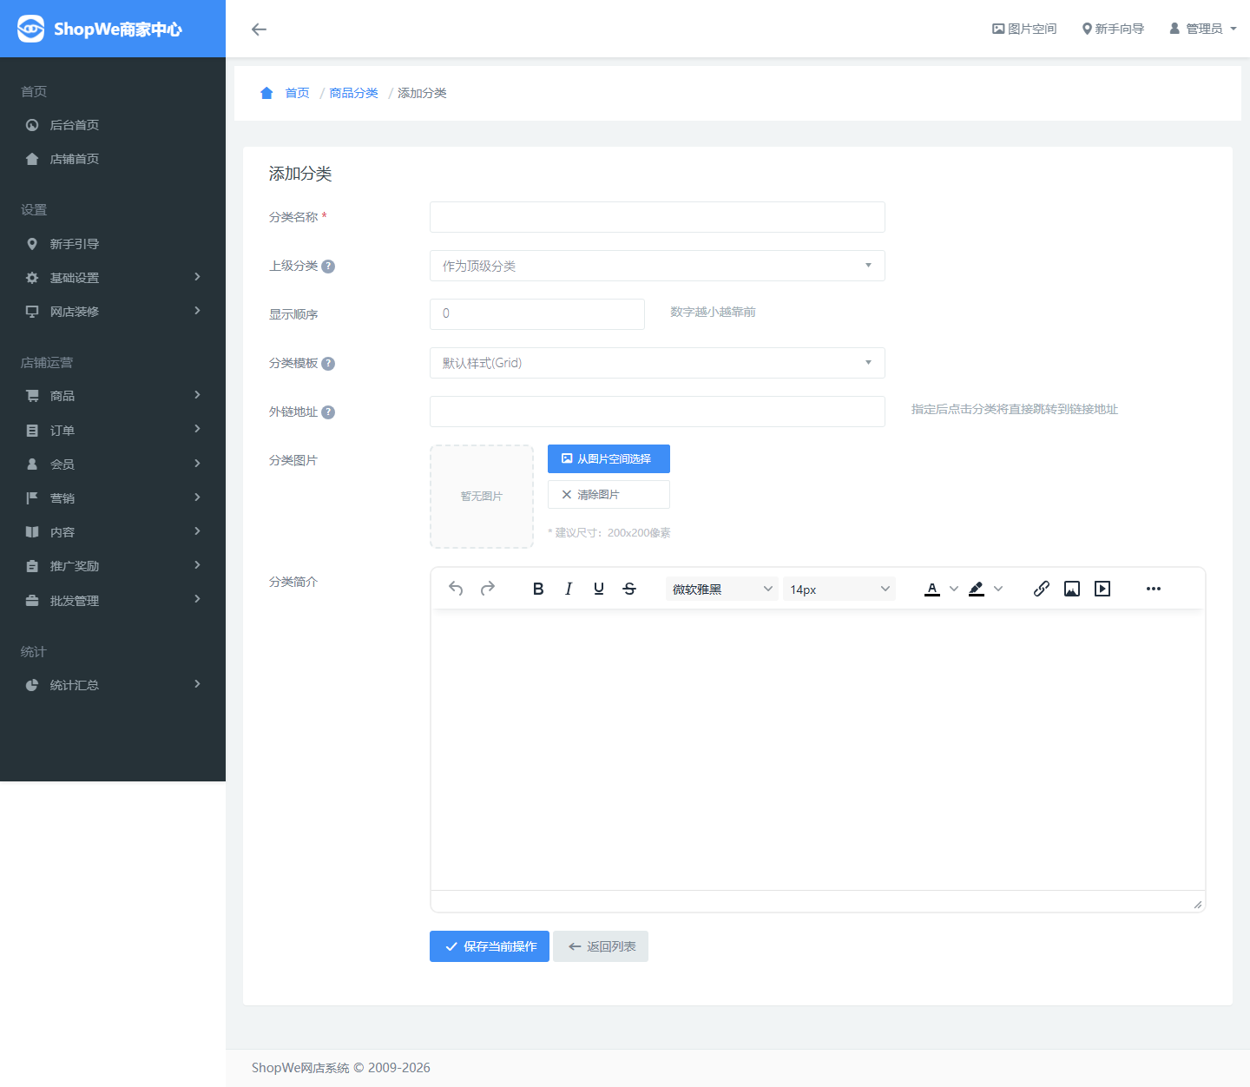The image size is (1250, 1087).
Task: Click 保存当前操作 button
Action: (490, 946)
